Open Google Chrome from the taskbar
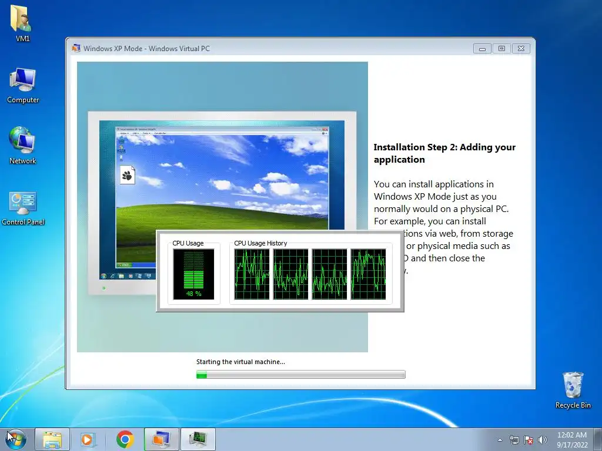Screen dimensions: 602x451 (x=125, y=439)
